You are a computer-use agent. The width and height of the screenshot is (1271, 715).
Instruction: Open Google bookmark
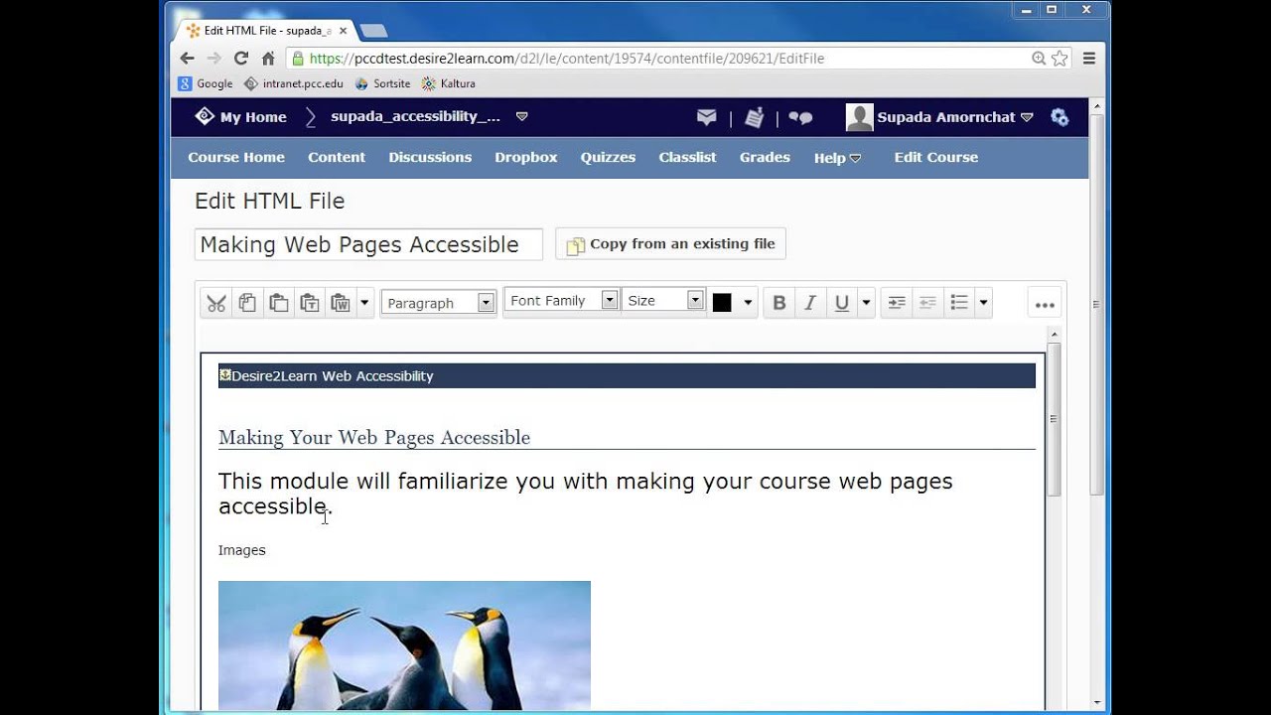(x=206, y=83)
